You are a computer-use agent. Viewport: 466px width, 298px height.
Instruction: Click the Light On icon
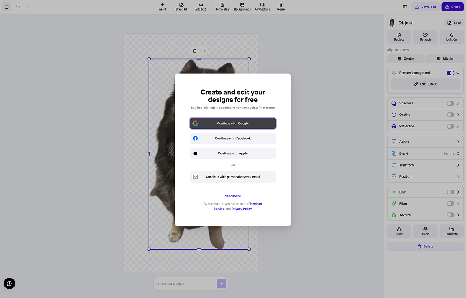[x=451, y=35]
